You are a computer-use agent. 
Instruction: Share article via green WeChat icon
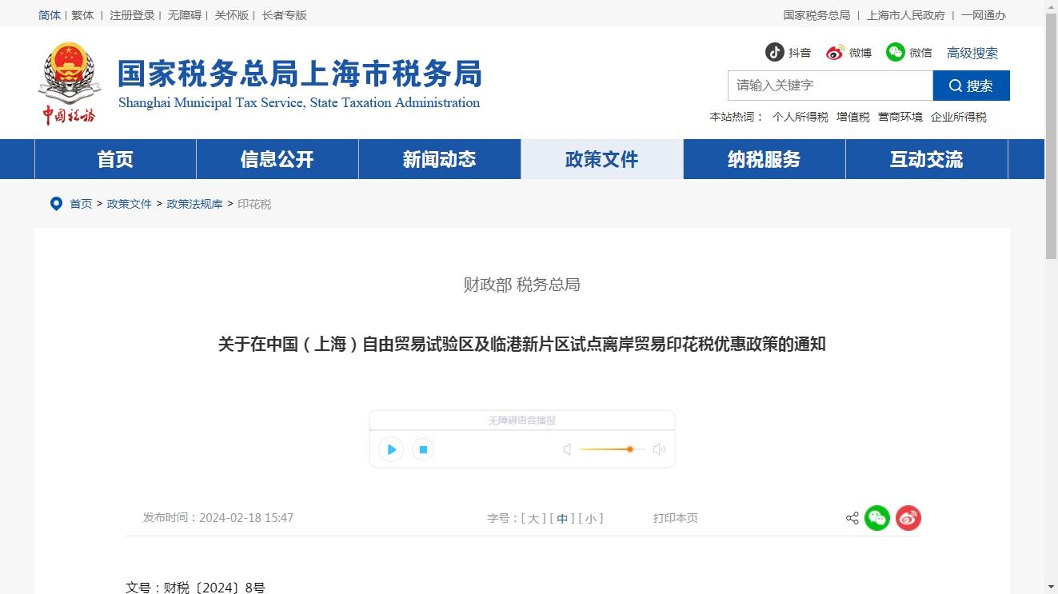coord(877,518)
